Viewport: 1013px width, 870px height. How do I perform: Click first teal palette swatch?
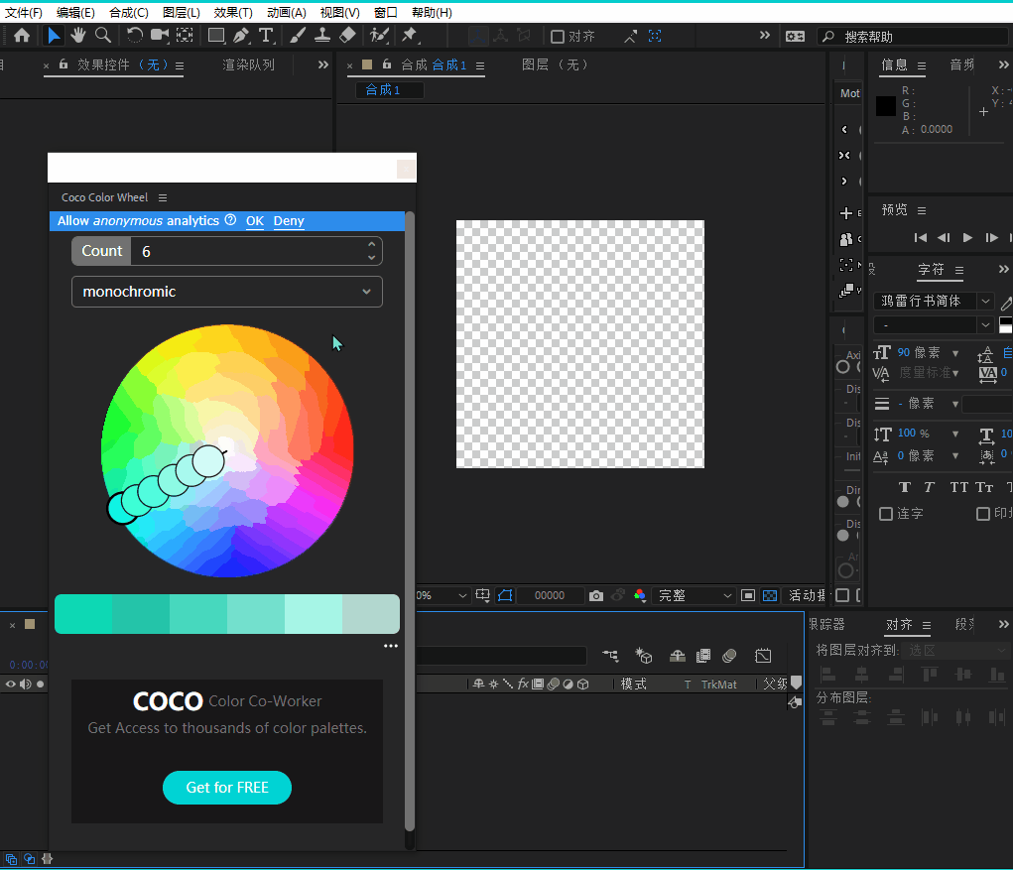coord(83,614)
